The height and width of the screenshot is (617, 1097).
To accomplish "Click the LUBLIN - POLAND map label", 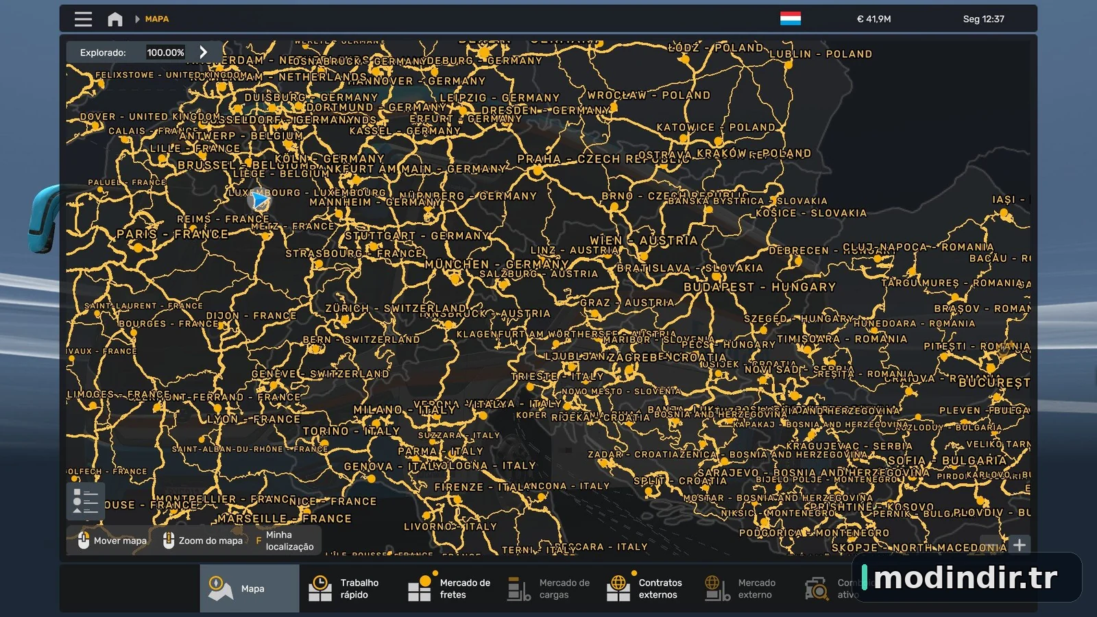I will coord(821,54).
